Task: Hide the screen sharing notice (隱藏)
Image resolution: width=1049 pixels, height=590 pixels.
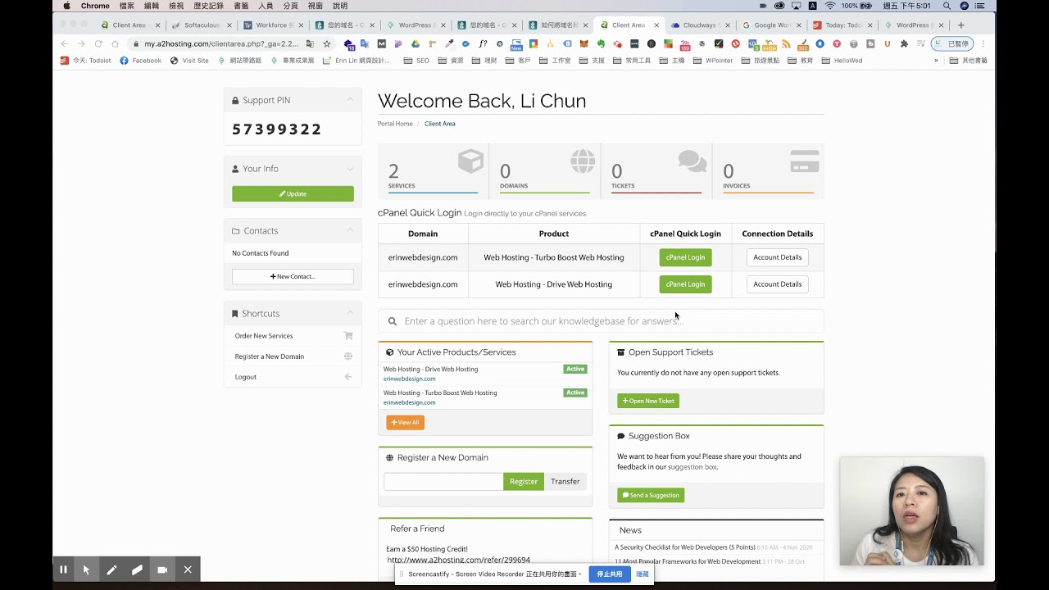Action: (x=643, y=574)
